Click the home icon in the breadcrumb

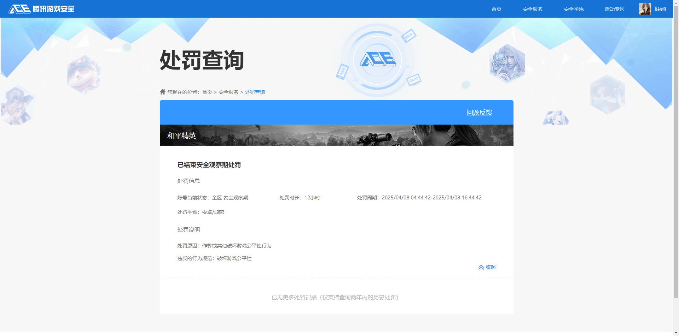pos(162,92)
